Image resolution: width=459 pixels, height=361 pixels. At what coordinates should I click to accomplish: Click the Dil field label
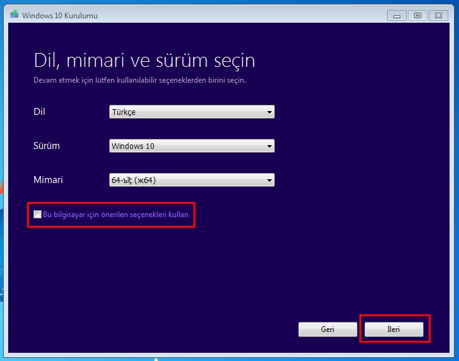coord(39,112)
